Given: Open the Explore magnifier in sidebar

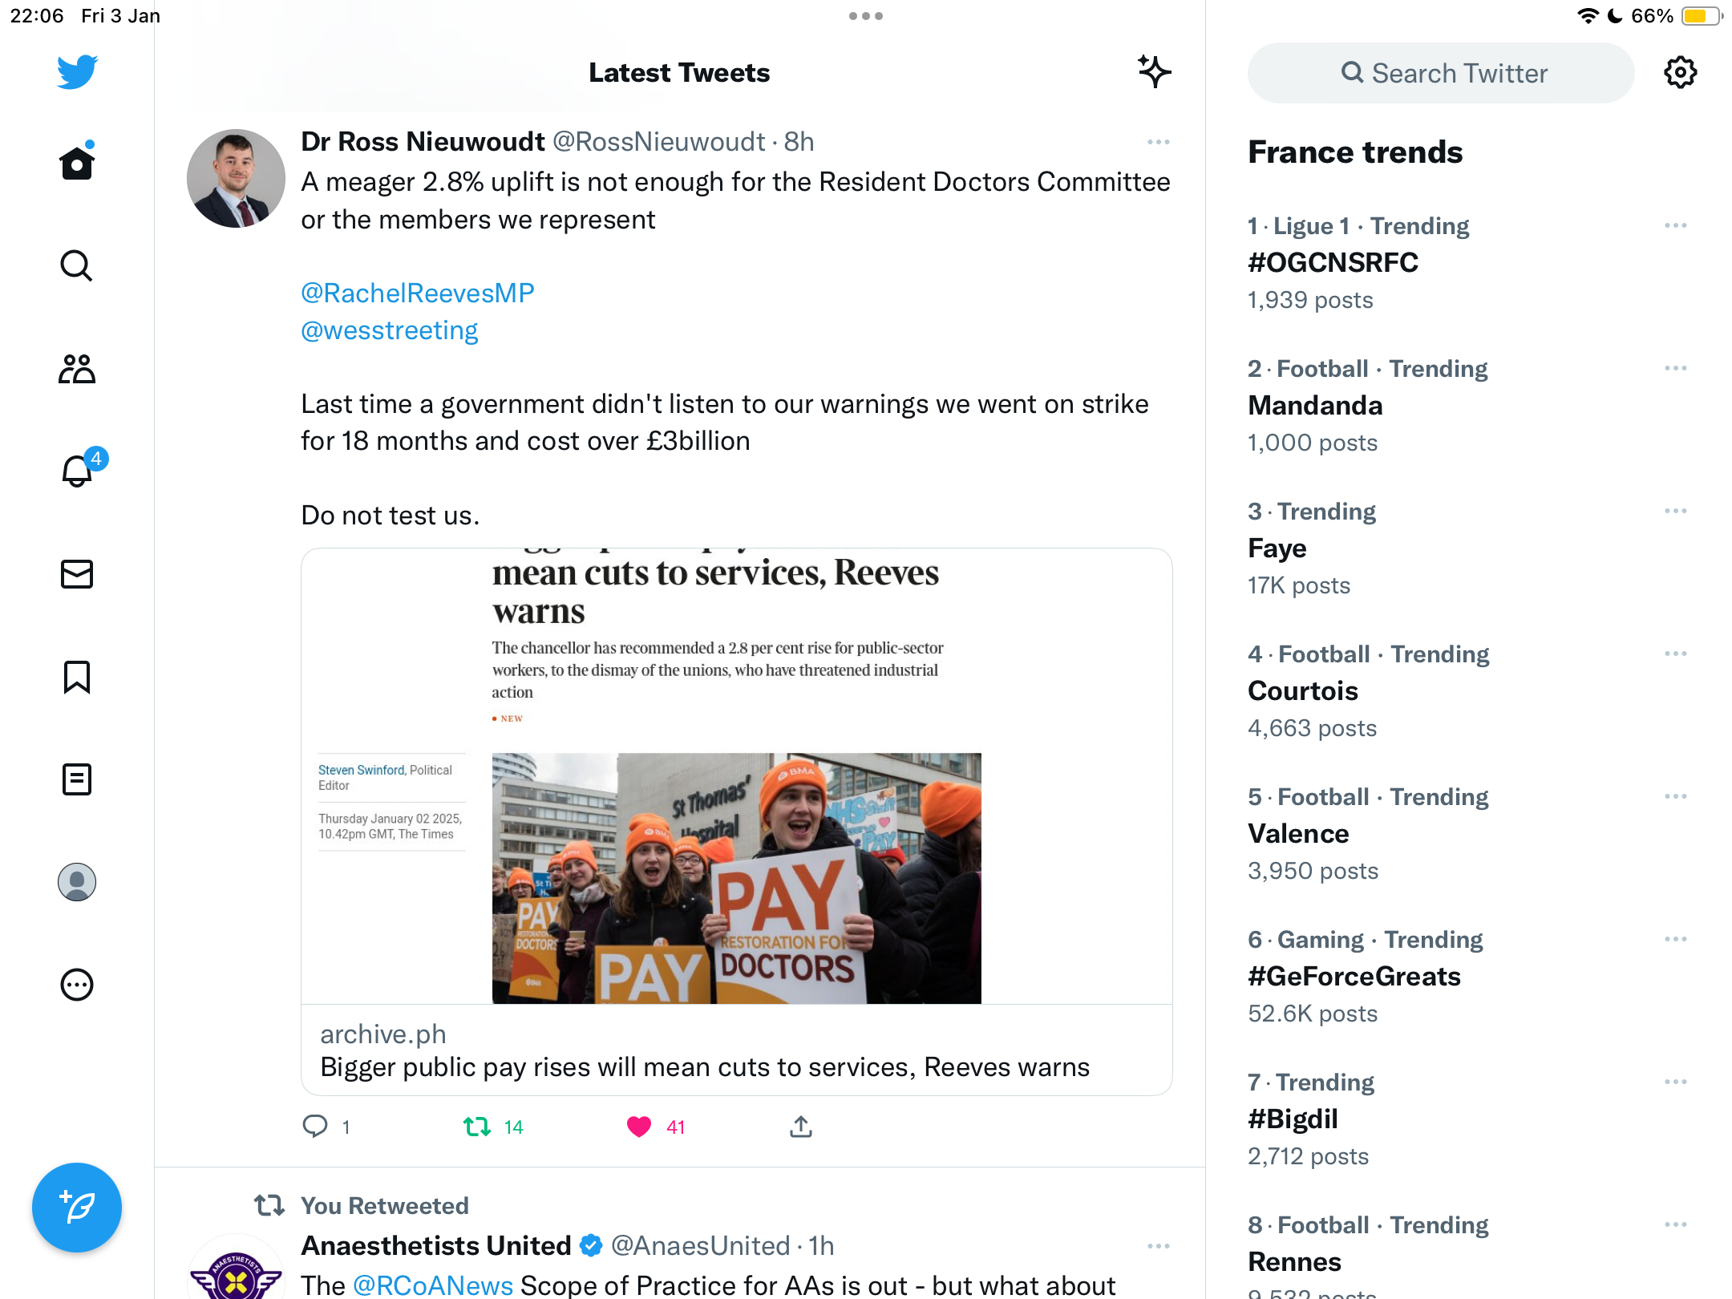Looking at the screenshot, I should coord(77,265).
